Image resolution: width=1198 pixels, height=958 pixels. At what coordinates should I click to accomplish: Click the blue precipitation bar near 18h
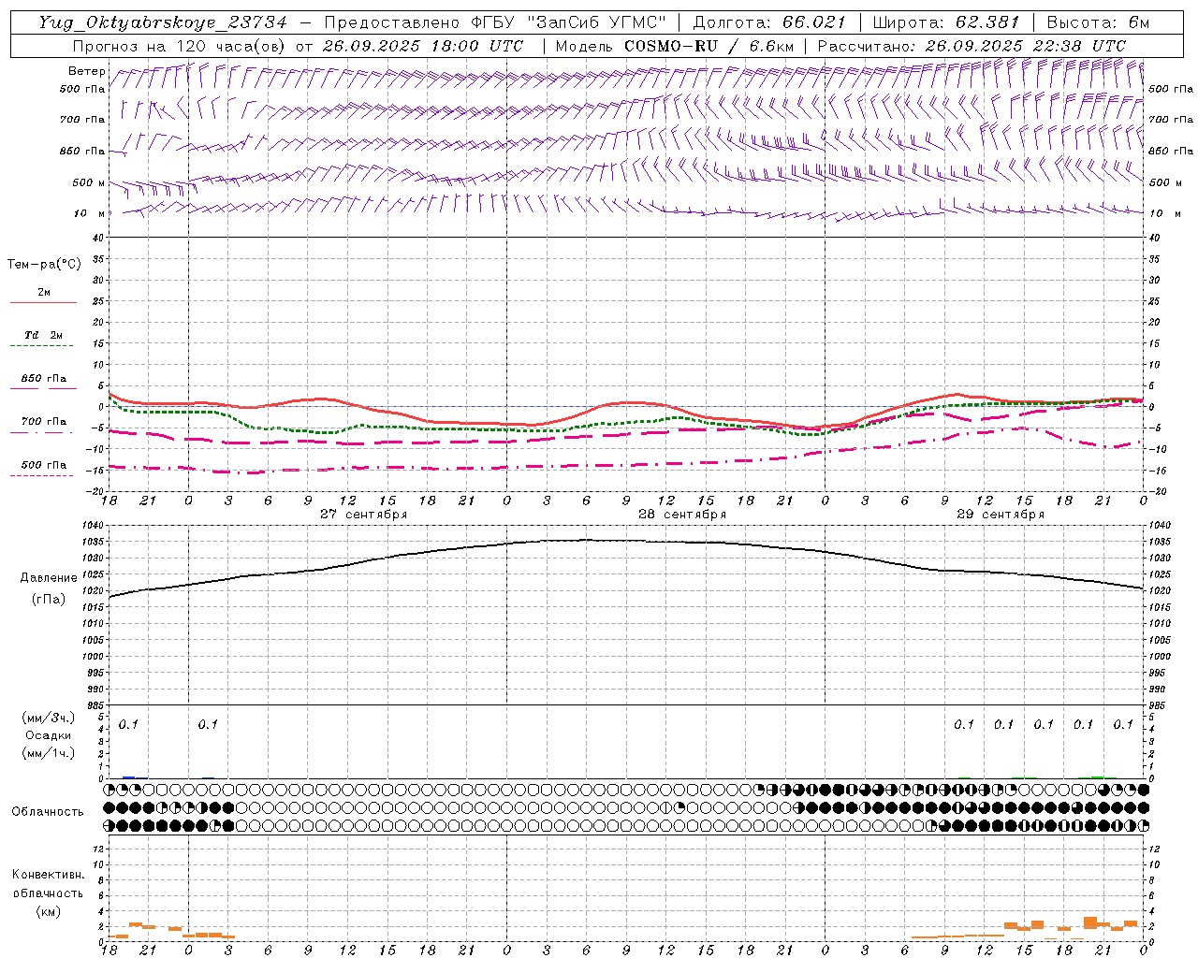(129, 777)
